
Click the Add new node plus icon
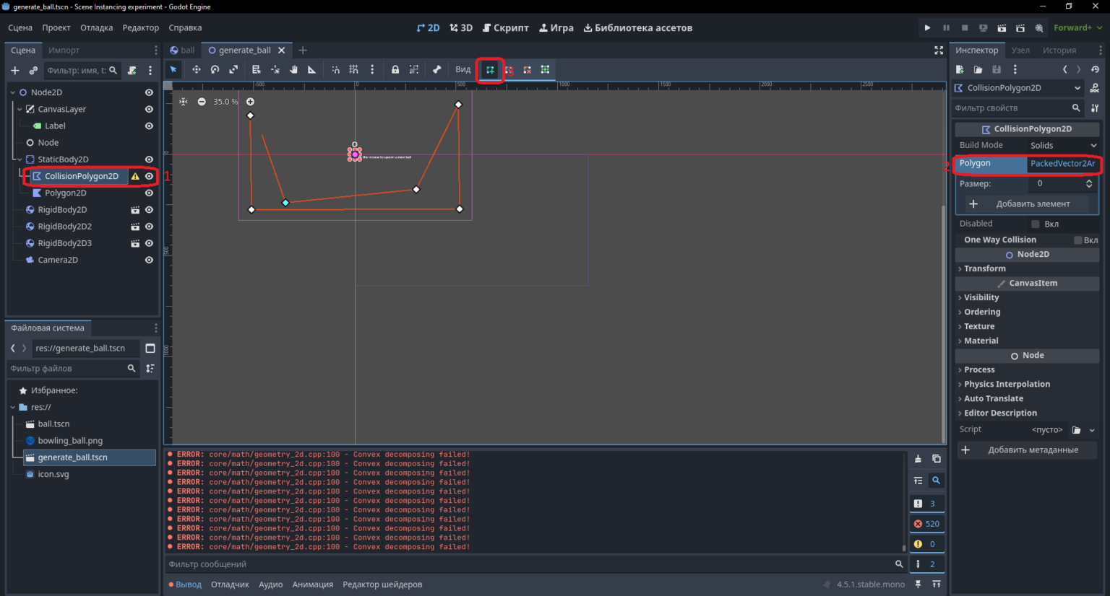[14, 71]
